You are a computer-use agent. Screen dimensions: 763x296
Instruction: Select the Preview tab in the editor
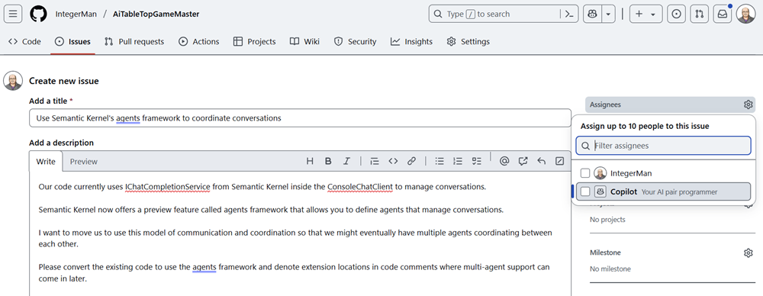(84, 161)
